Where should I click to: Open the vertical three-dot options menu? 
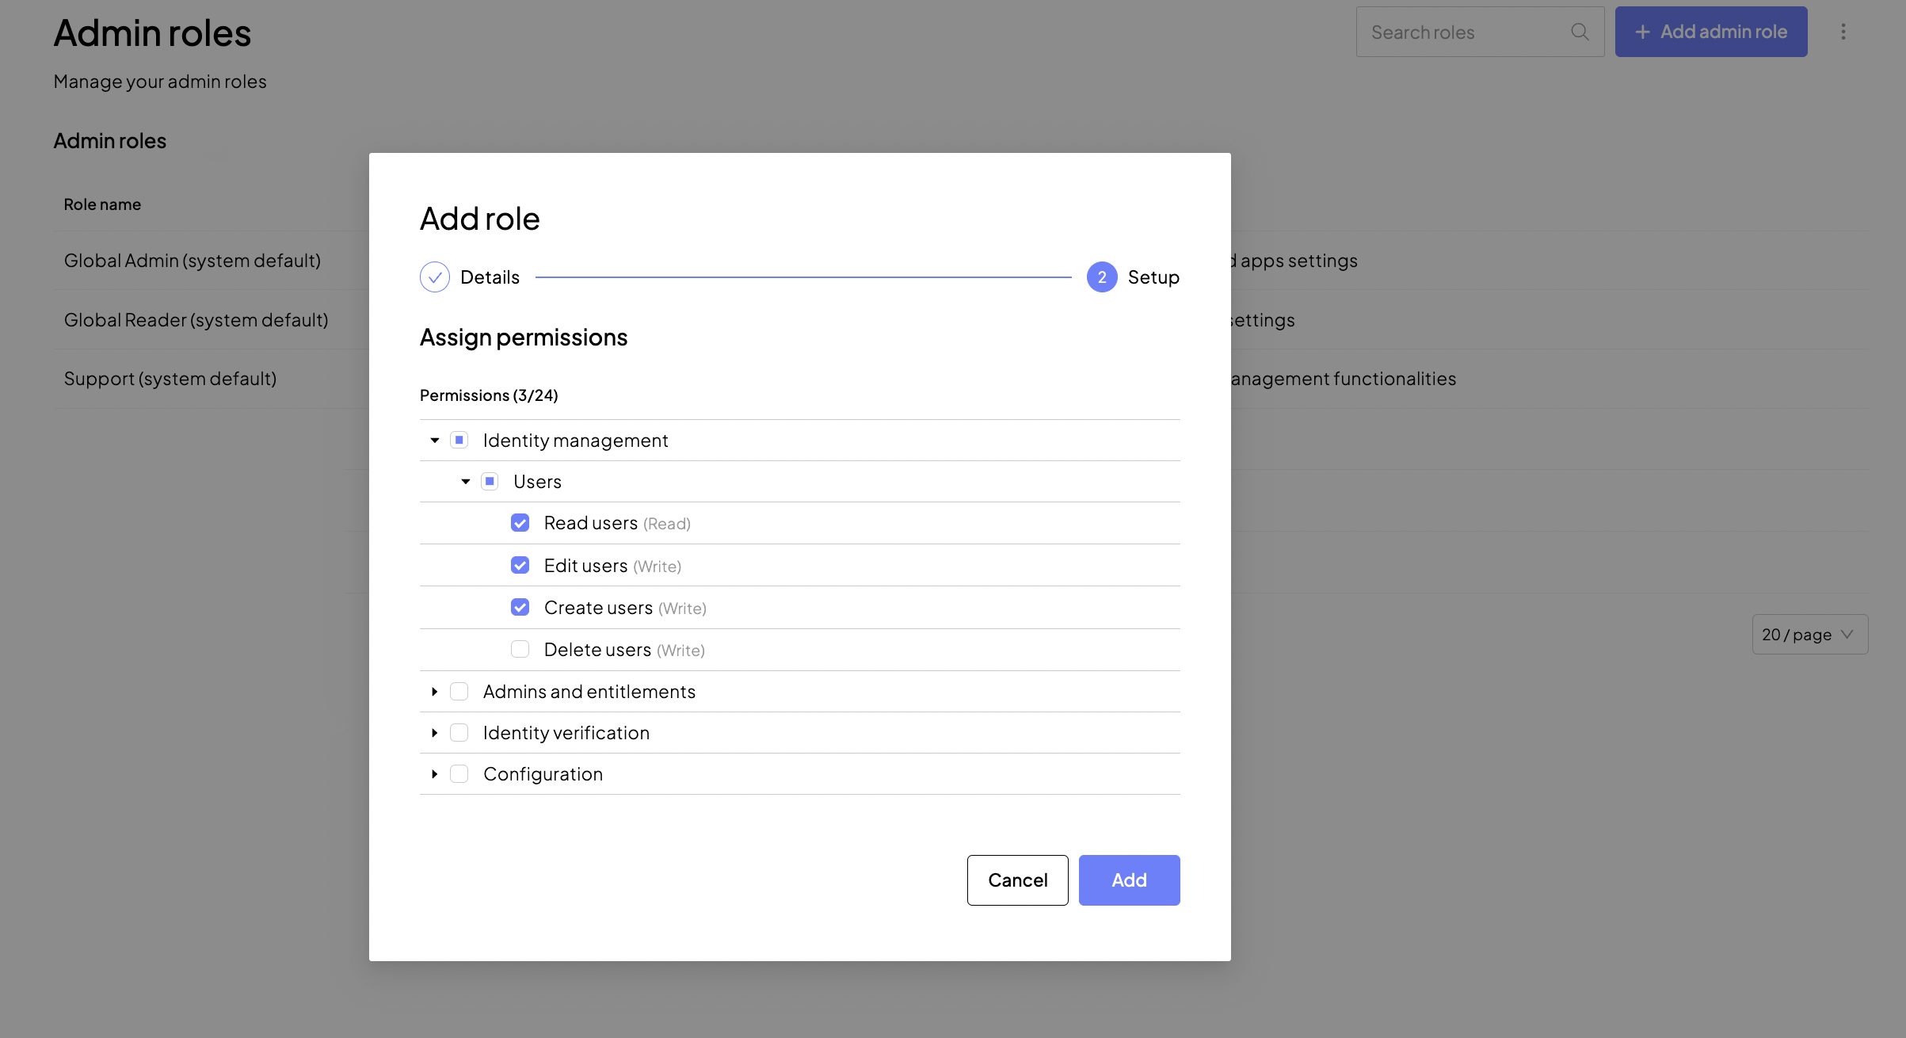coord(1843,32)
